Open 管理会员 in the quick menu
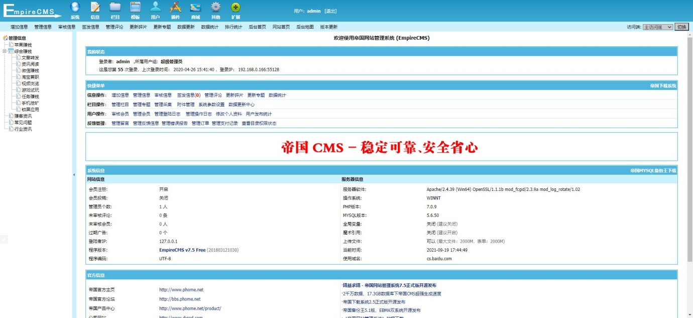The image size is (693, 318). point(142,114)
